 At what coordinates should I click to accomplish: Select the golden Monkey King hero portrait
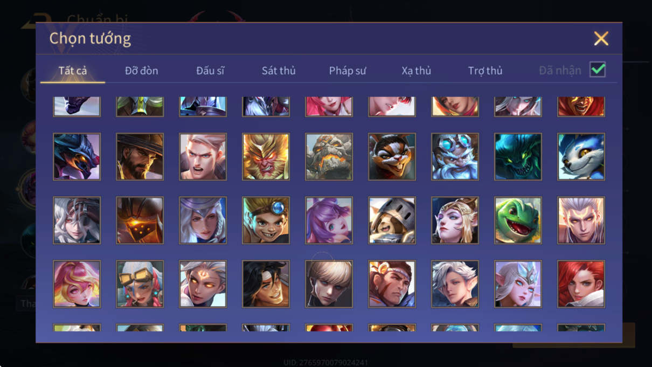[266, 157]
